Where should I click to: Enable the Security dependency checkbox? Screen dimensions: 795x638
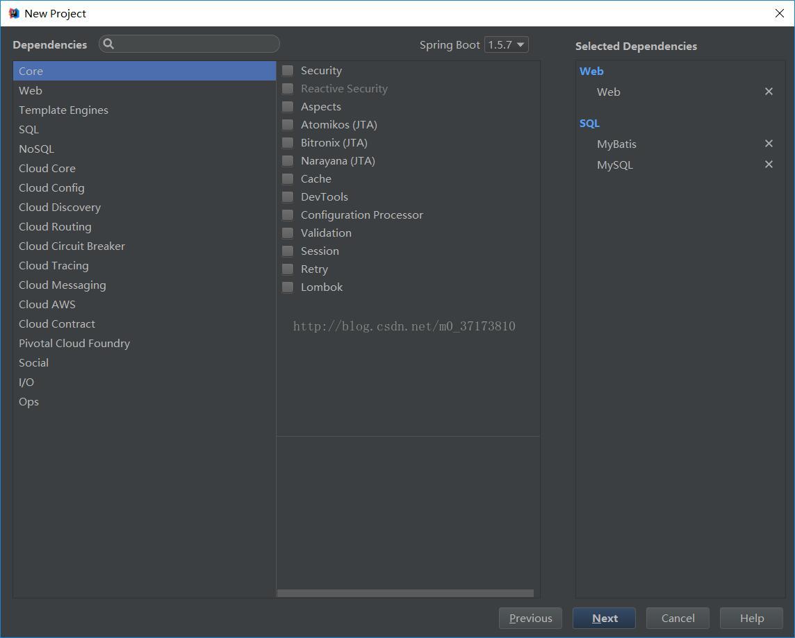pos(288,70)
